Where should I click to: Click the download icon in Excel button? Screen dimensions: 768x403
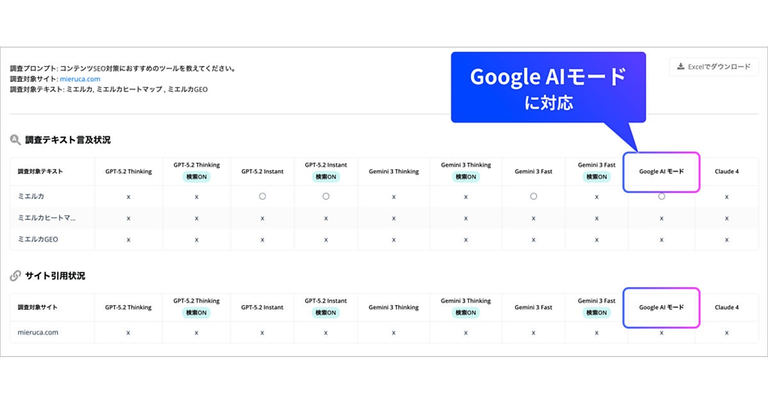[681, 67]
